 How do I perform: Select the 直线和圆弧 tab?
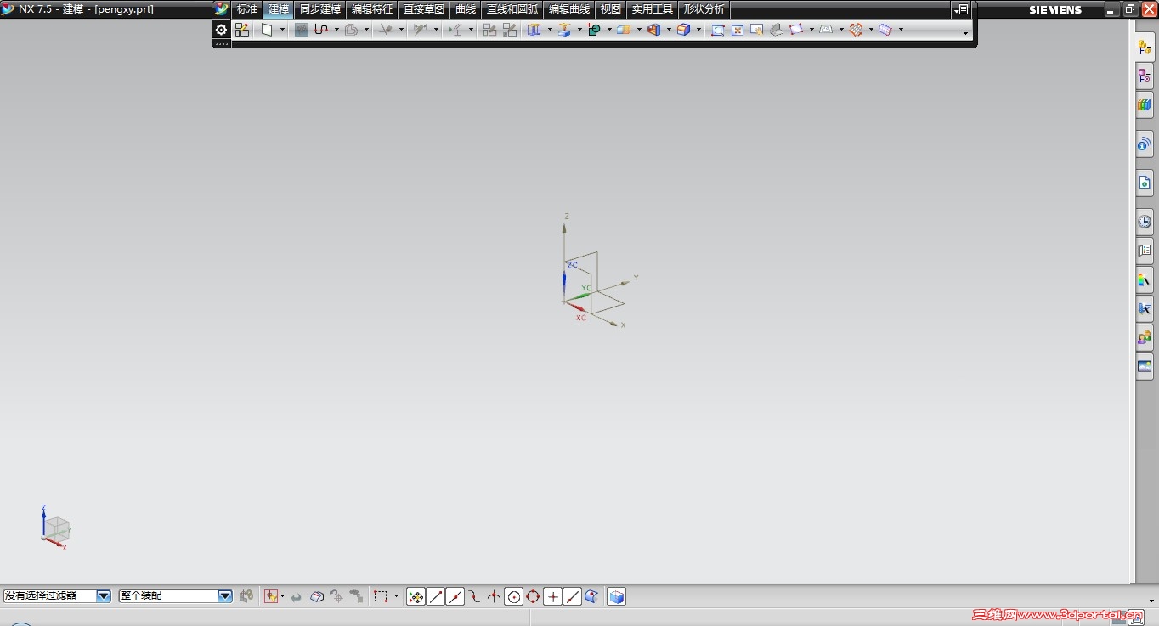click(512, 9)
